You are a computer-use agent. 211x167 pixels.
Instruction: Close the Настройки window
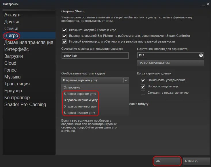click(x=208, y=4)
